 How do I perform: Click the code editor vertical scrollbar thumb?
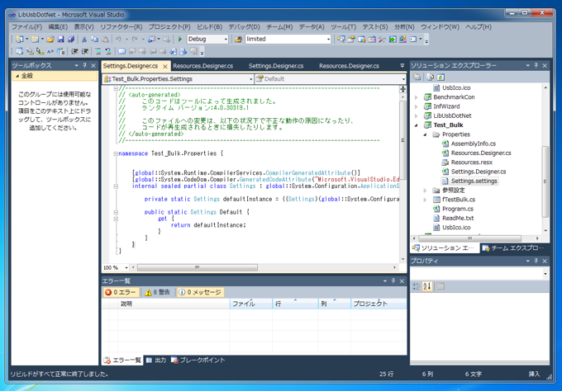tap(402, 140)
